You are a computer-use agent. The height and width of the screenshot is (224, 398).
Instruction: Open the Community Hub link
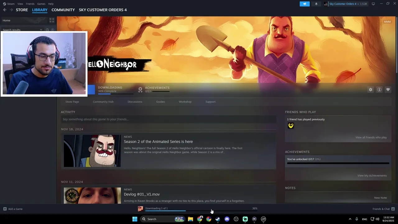(x=103, y=102)
